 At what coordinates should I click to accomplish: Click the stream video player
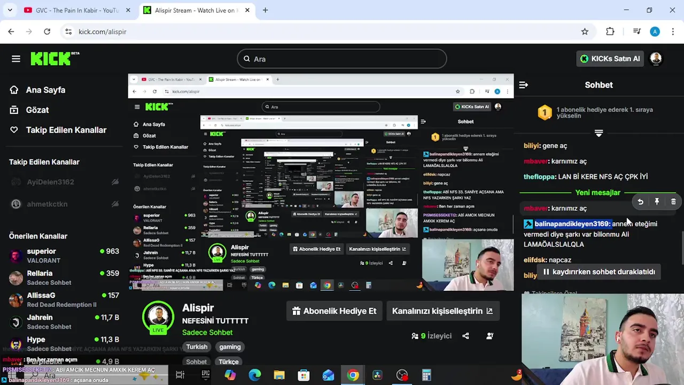click(x=321, y=182)
